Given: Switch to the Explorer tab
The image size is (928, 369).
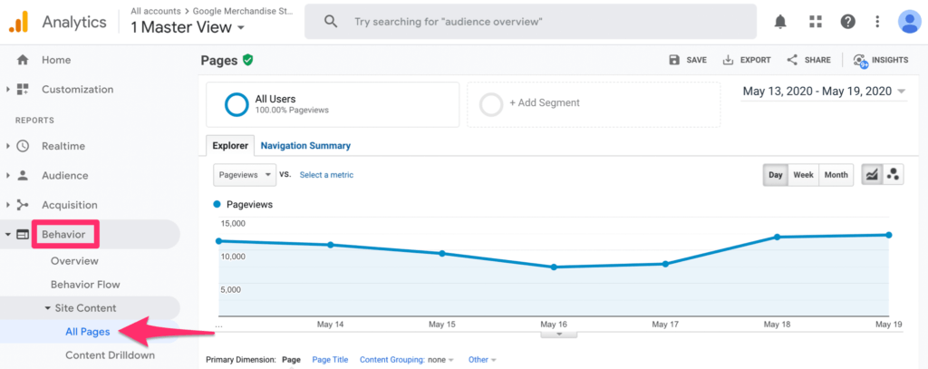Looking at the screenshot, I should click(x=230, y=146).
